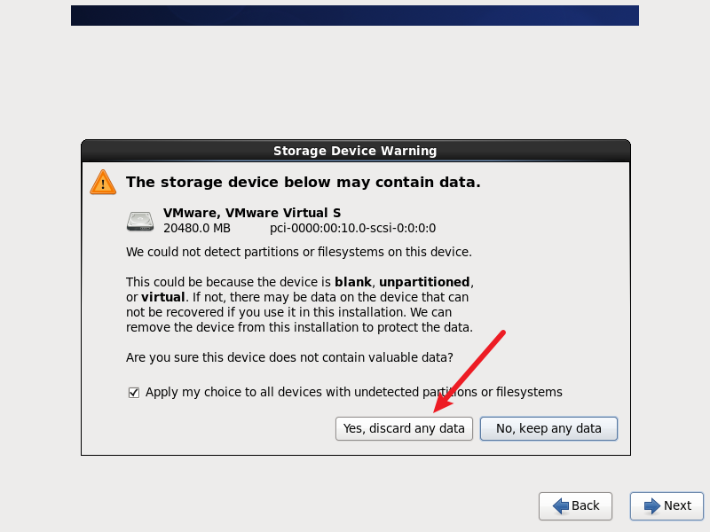Proceed with the Next button label
The height and width of the screenshot is (532, 710).
(677, 505)
